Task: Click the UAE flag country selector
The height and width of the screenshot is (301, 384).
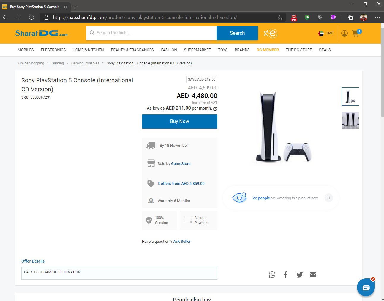Action: click(326, 33)
